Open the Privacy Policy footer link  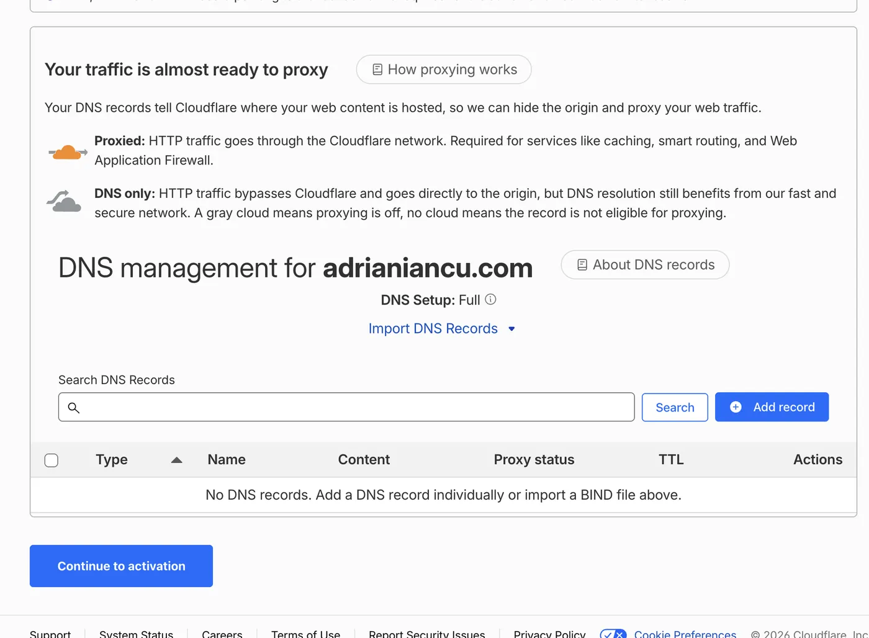549,634
